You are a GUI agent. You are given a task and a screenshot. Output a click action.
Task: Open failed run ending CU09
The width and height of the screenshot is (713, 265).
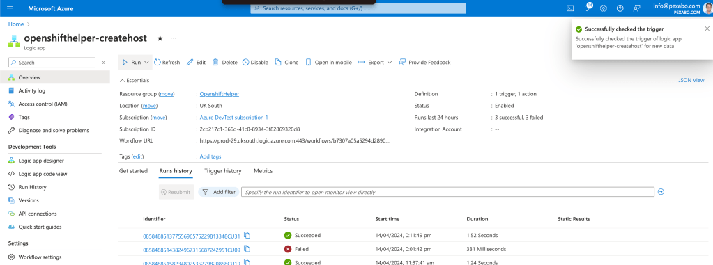192,250
